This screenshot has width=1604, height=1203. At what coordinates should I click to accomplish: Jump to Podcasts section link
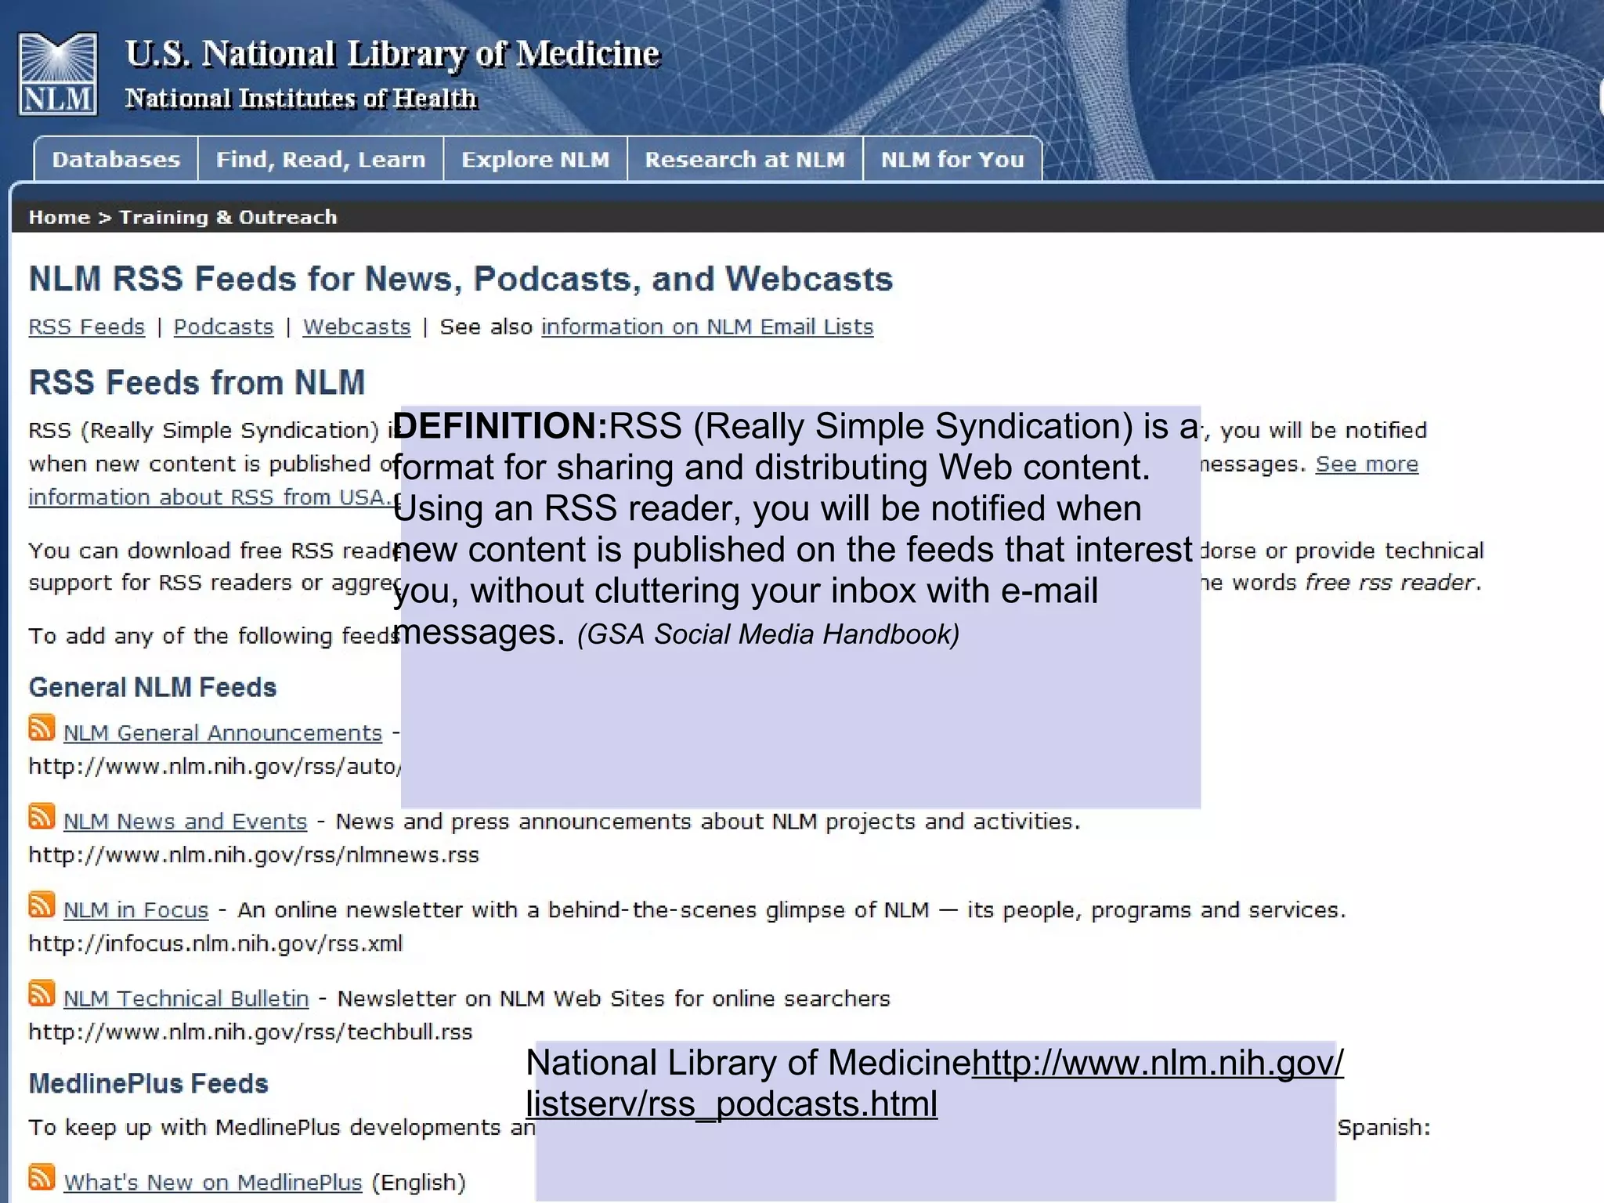[224, 327]
